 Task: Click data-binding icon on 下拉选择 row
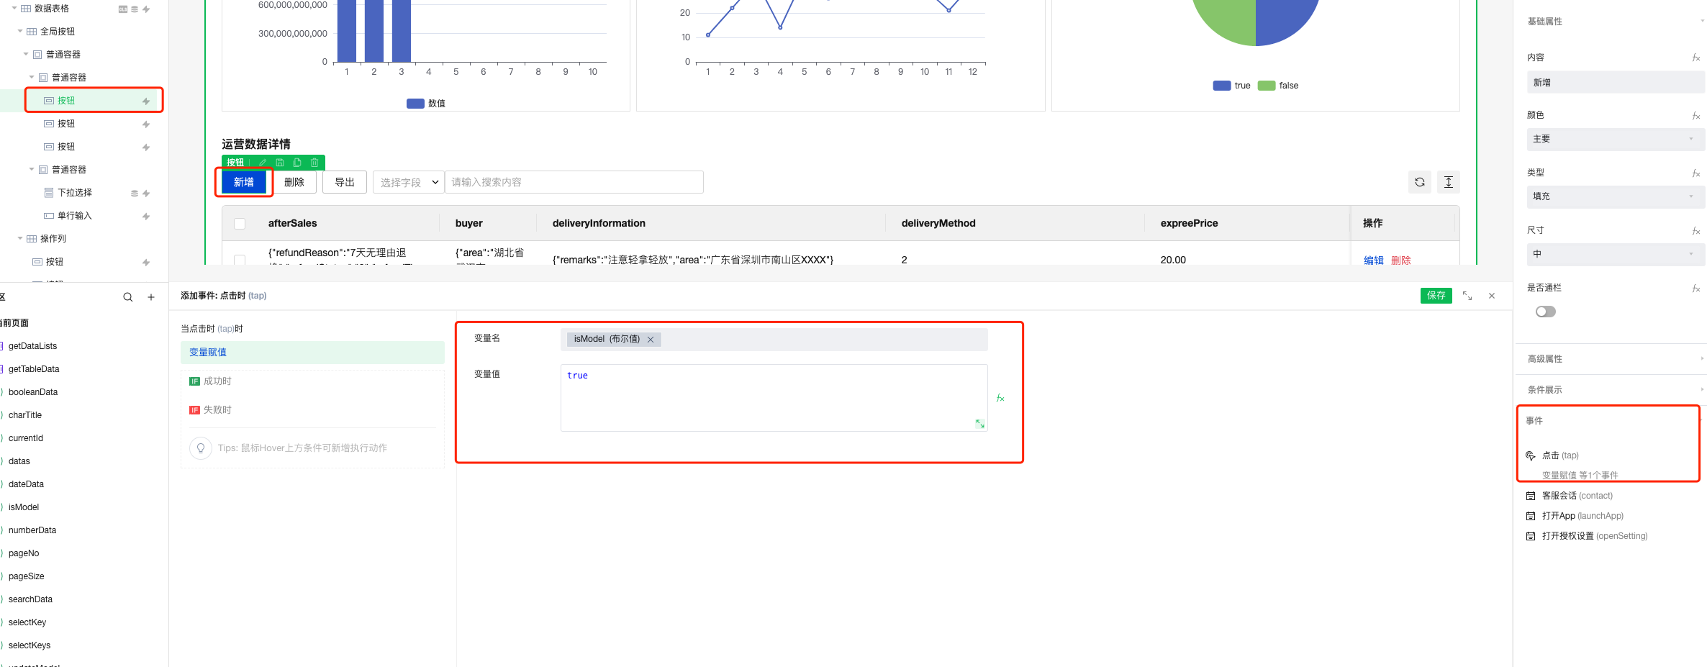coord(135,194)
